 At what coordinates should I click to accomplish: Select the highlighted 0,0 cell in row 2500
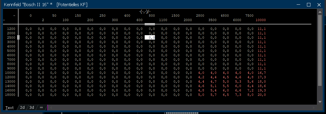(x=150, y=38)
